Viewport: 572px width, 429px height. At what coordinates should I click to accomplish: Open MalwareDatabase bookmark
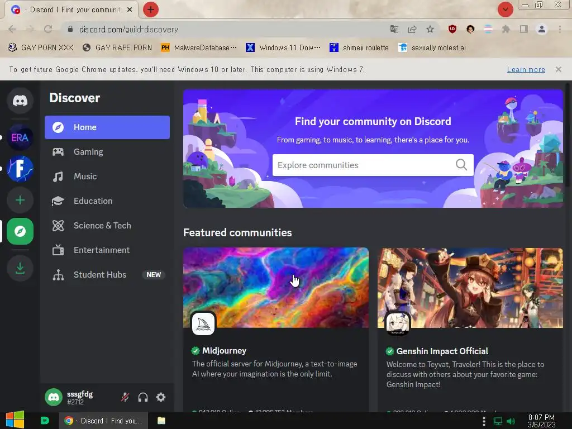[x=199, y=48]
